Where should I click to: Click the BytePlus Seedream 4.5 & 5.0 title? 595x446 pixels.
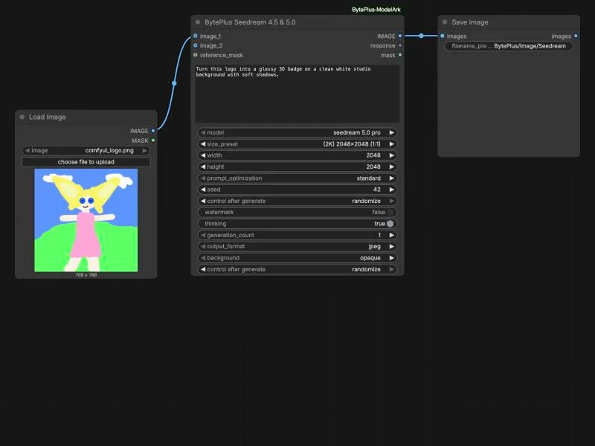(x=250, y=22)
